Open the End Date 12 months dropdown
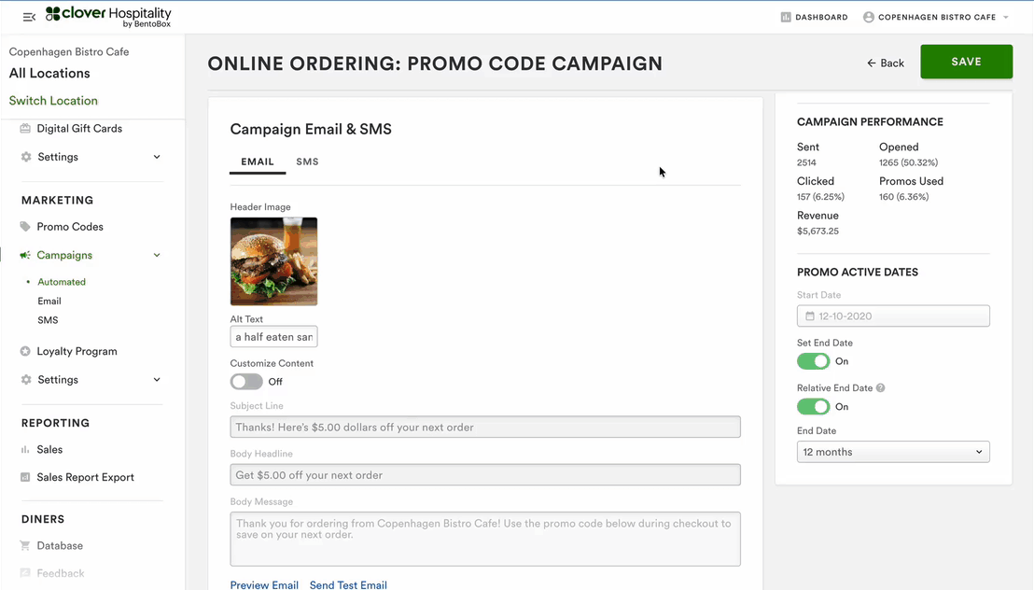 click(893, 452)
